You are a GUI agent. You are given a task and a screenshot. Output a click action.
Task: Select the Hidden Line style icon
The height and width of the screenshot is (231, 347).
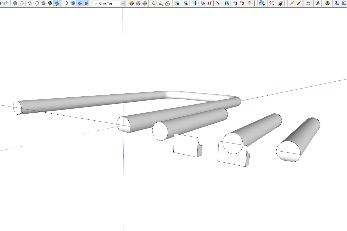37,3
